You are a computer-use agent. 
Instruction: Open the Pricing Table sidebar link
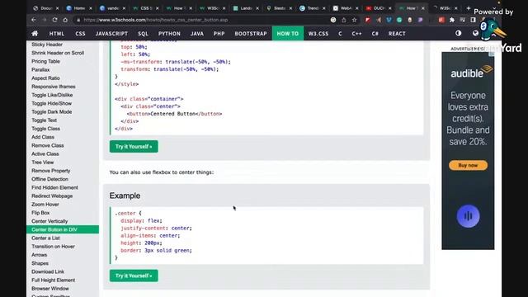click(x=45, y=61)
